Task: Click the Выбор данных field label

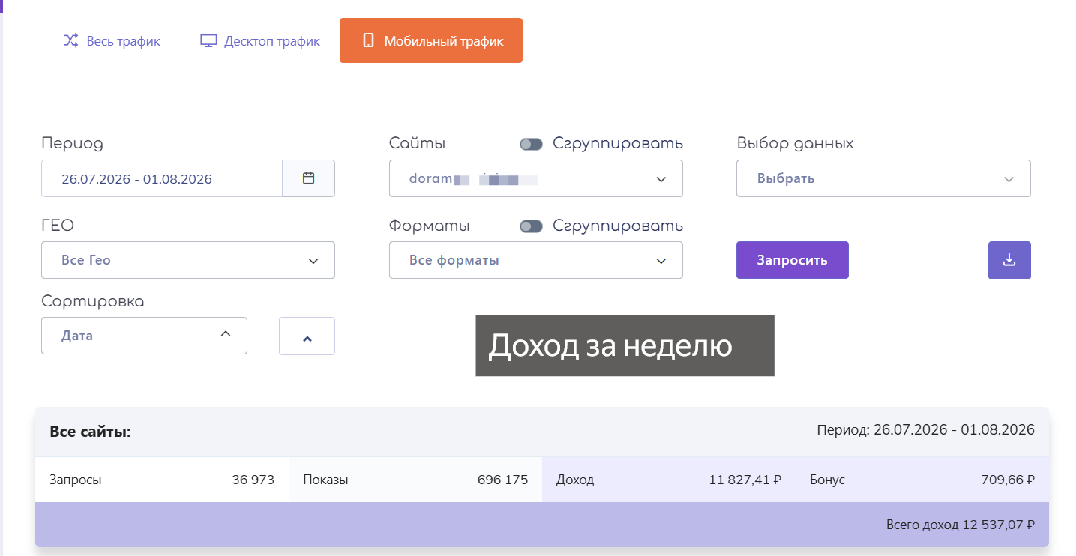Action: pyautogui.click(x=795, y=143)
